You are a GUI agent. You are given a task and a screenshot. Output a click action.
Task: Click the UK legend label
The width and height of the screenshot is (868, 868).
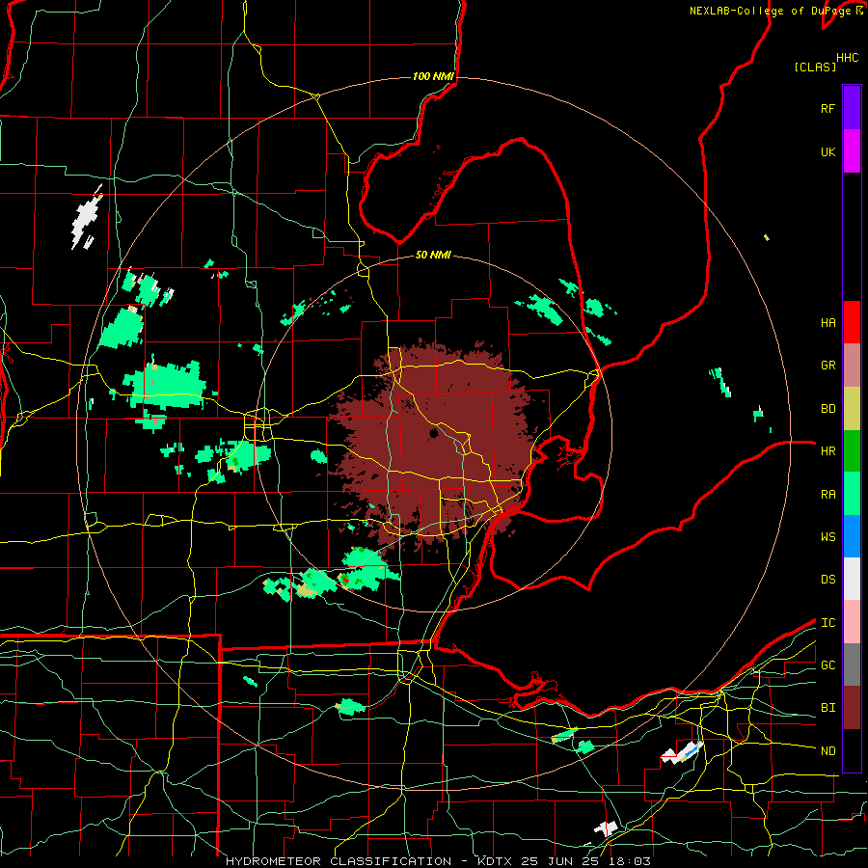click(x=827, y=152)
